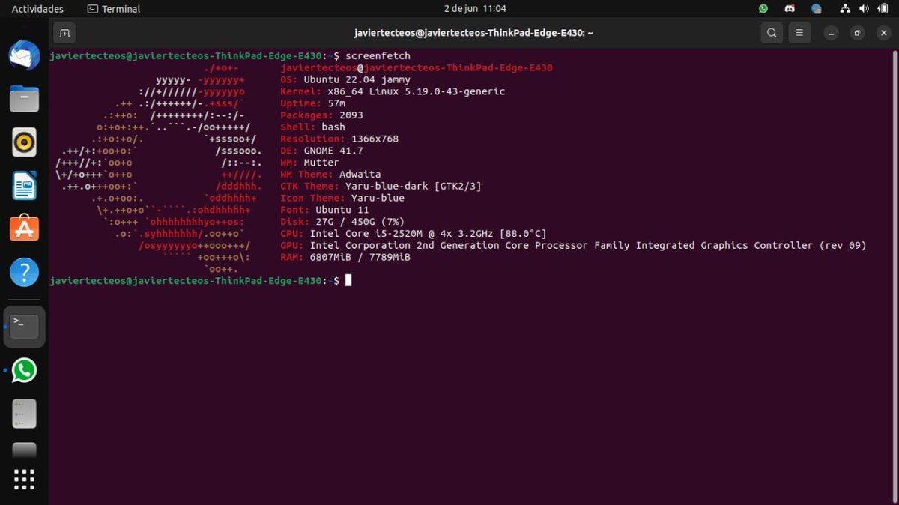The height and width of the screenshot is (505, 899).
Task: Open Actividades overview
Action: pos(37,9)
